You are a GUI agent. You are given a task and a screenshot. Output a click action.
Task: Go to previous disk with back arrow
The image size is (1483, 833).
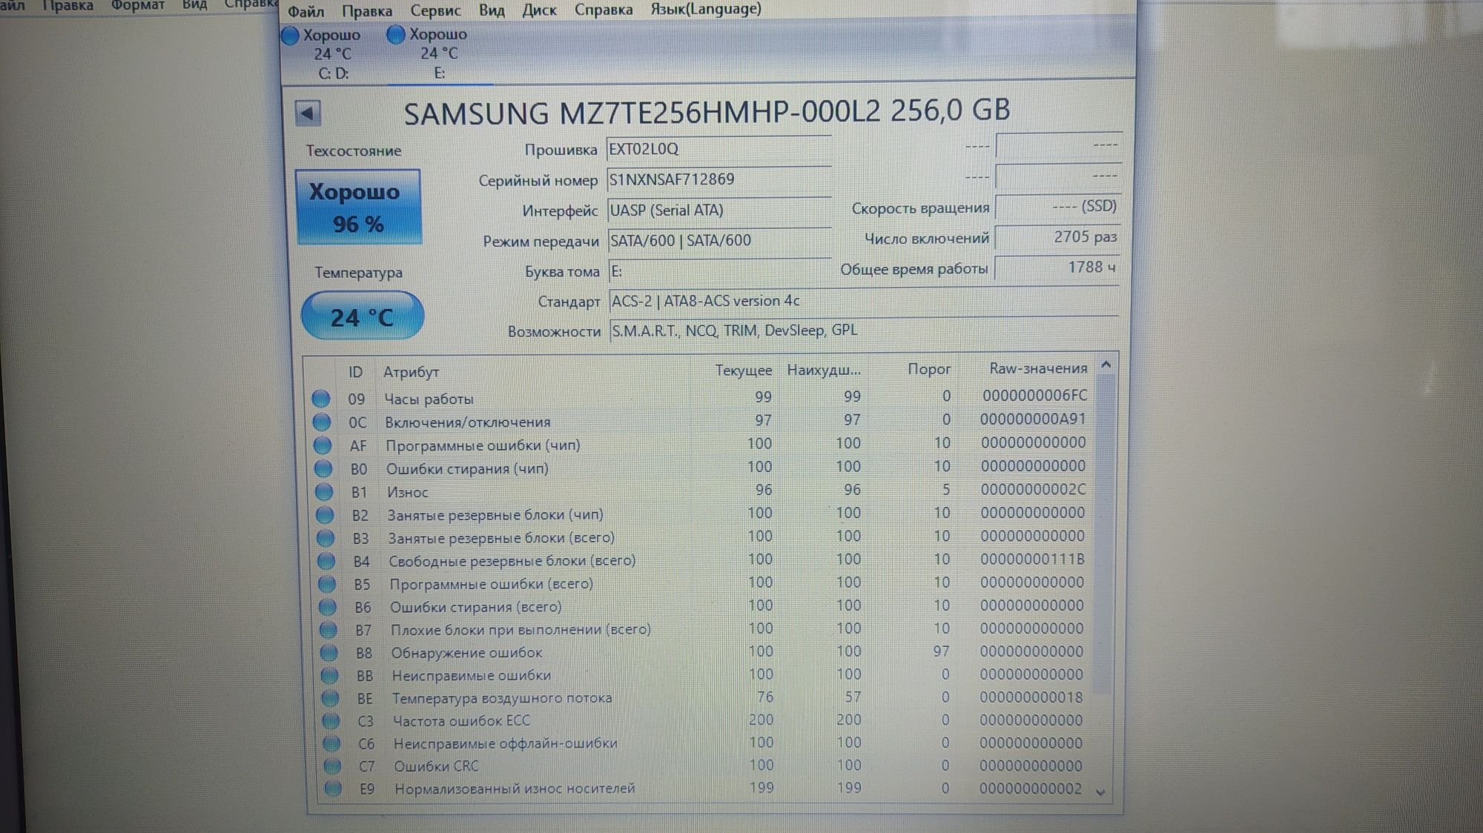point(308,113)
